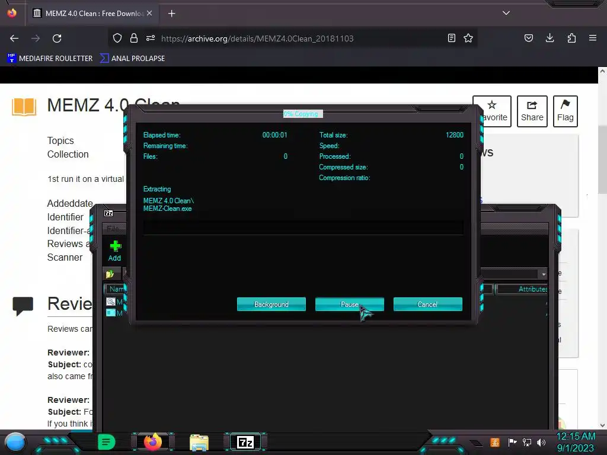Open File Explorer from taskbar
Viewport: 607px width, 455px height.
pos(199,442)
